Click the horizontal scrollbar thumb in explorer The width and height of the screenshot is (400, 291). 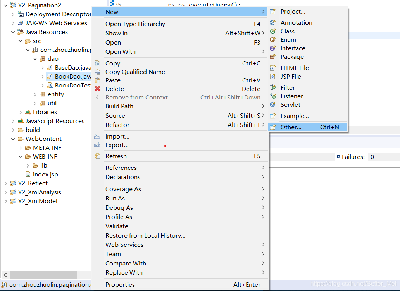43,275
